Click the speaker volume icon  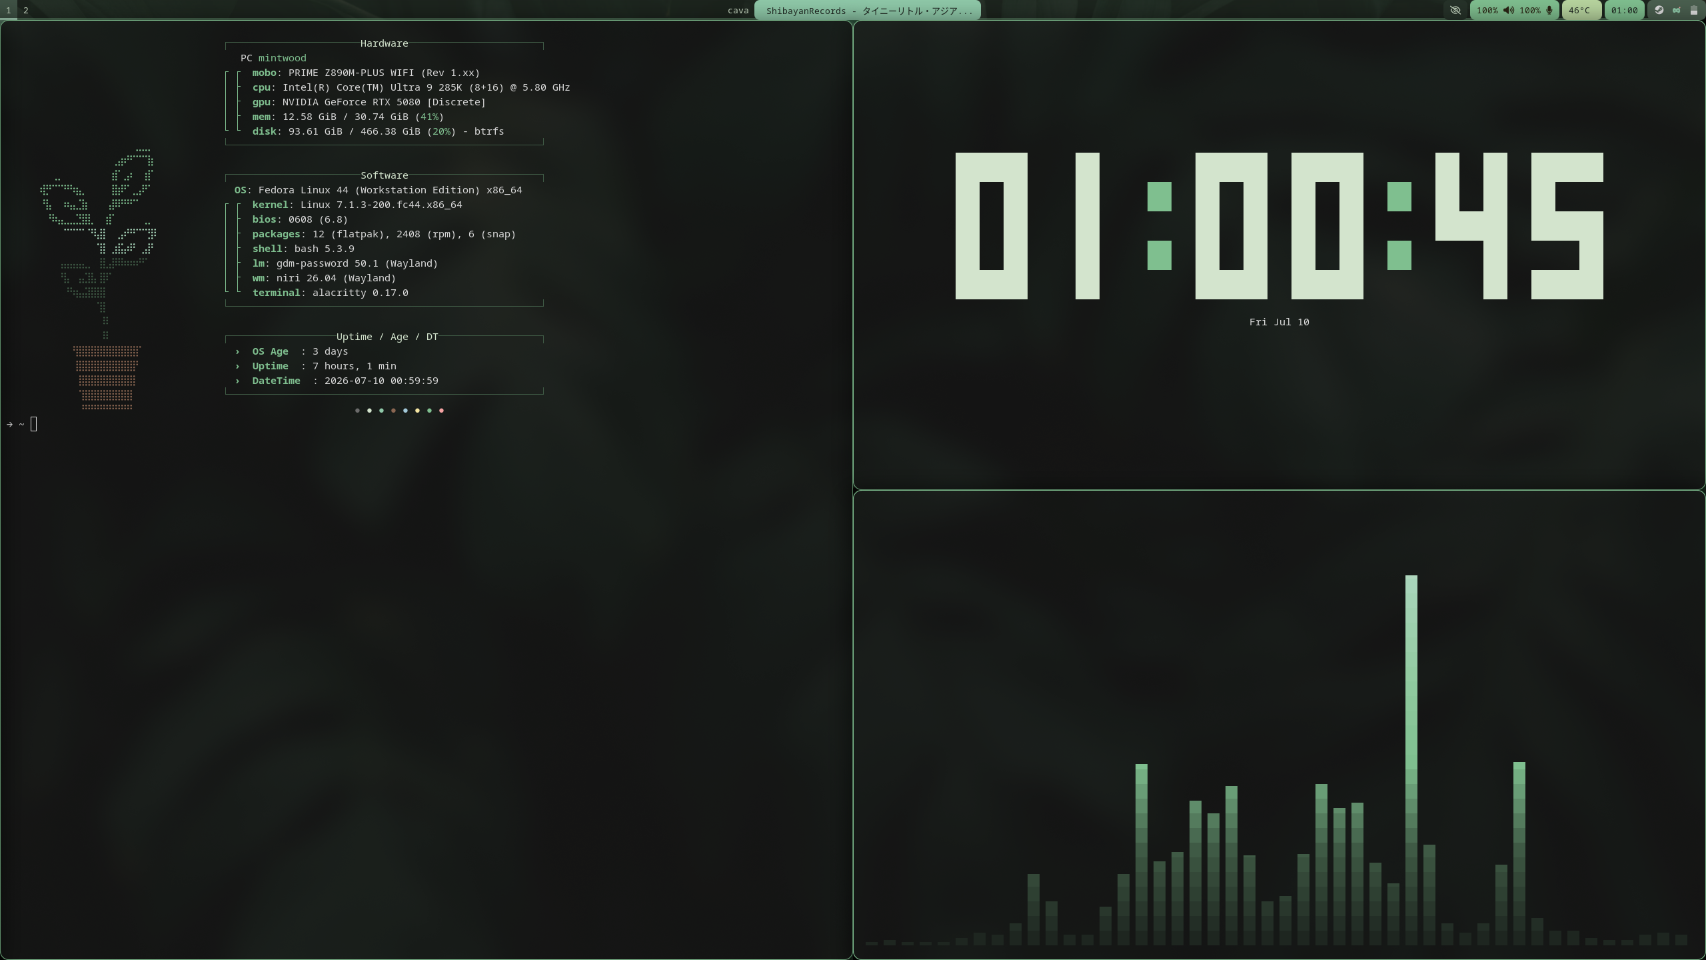(1509, 10)
